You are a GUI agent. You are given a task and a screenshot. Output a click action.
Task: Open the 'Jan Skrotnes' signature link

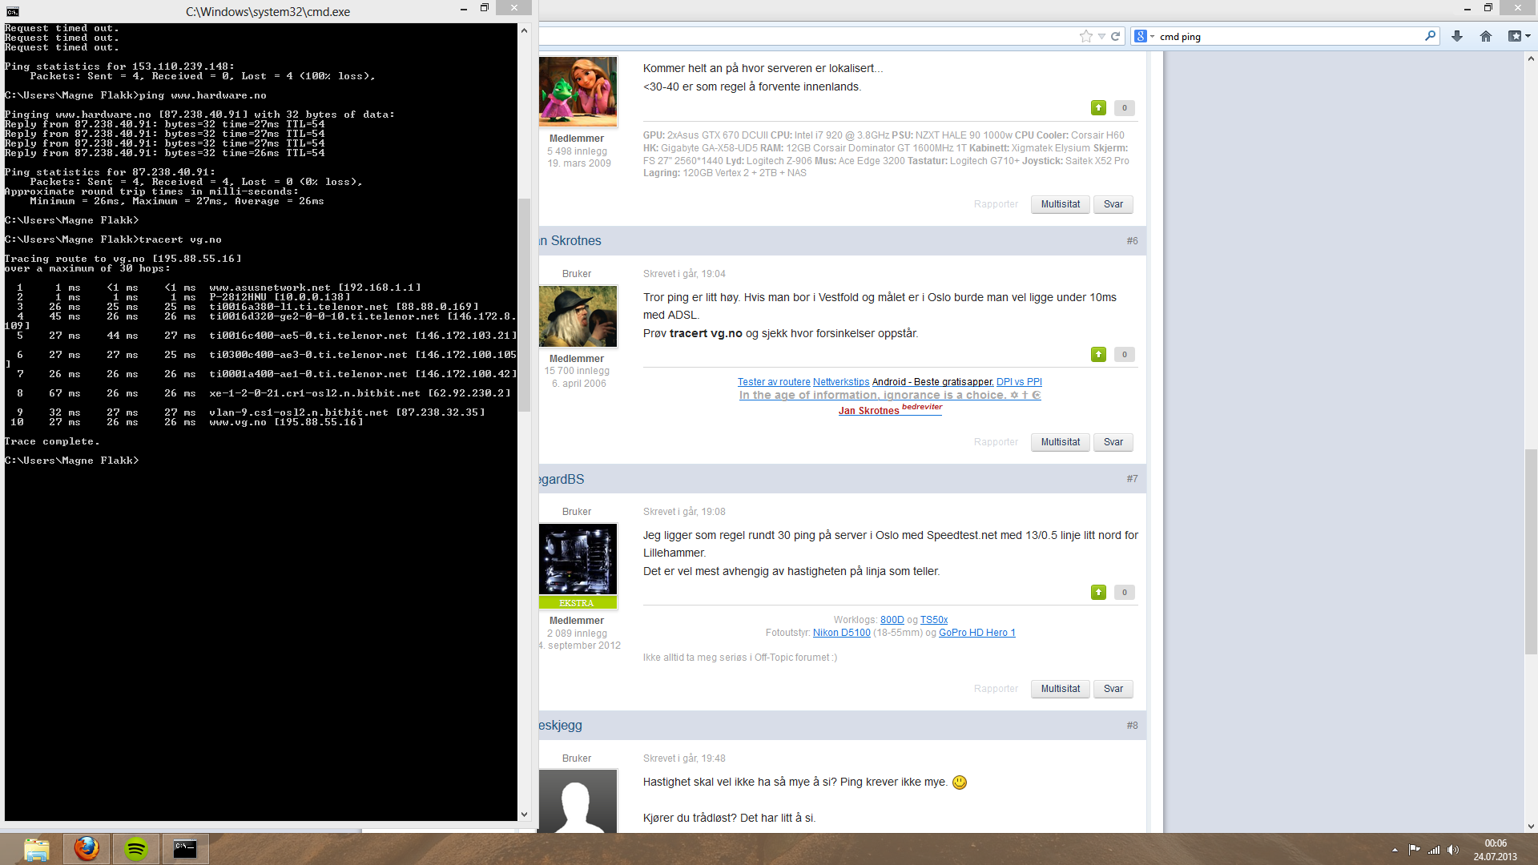868,411
